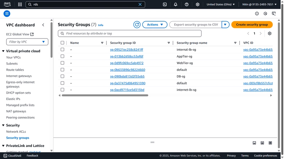Open the Filter by VPC dropdown
The width and height of the screenshot is (284, 159).
[x=27, y=42]
